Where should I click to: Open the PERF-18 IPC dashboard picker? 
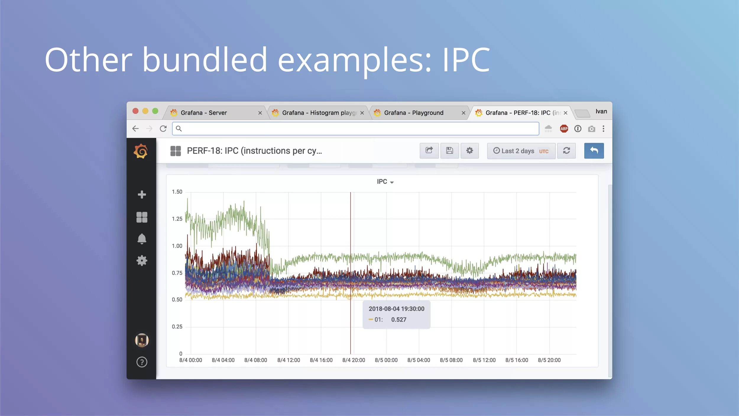(x=254, y=151)
